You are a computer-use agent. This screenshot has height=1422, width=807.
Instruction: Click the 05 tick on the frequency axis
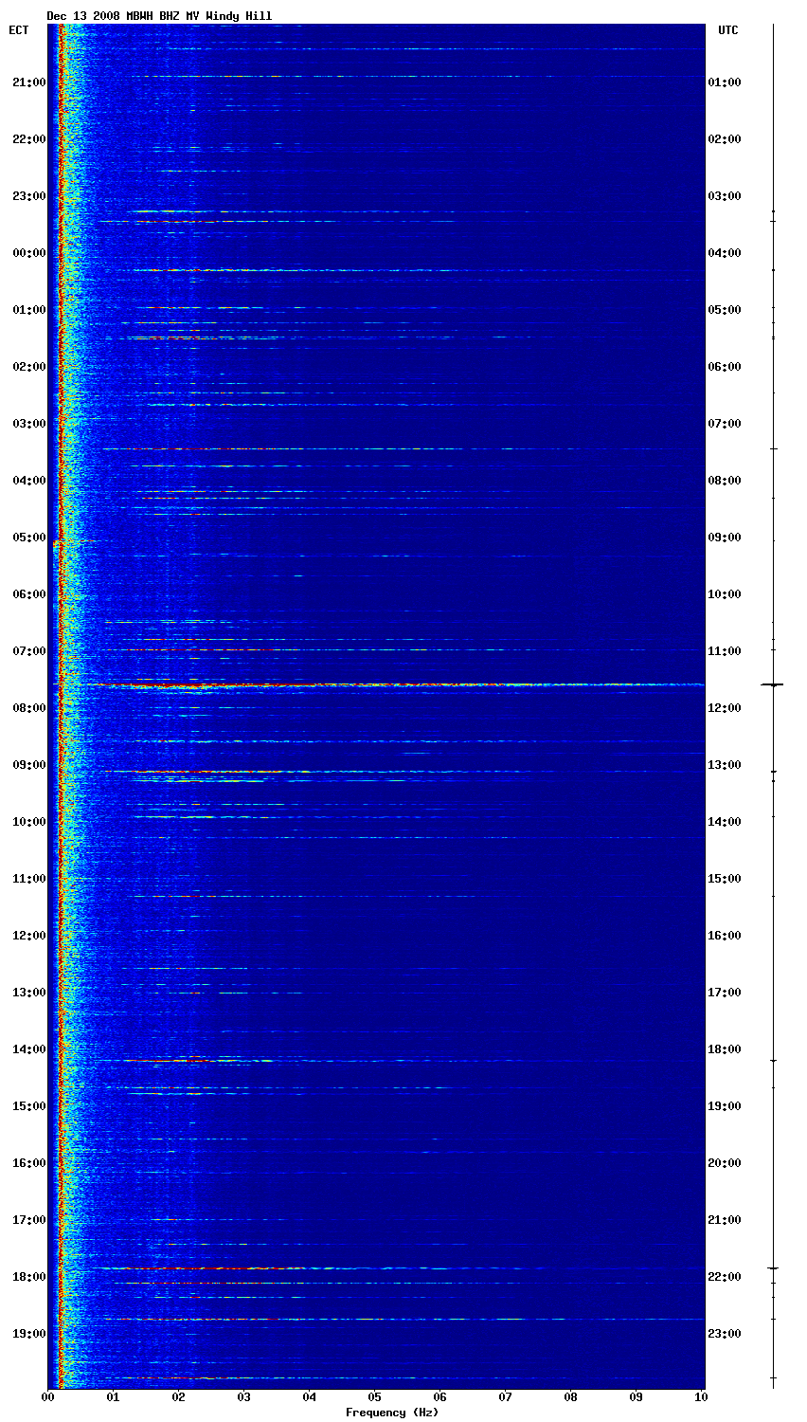point(375,1397)
